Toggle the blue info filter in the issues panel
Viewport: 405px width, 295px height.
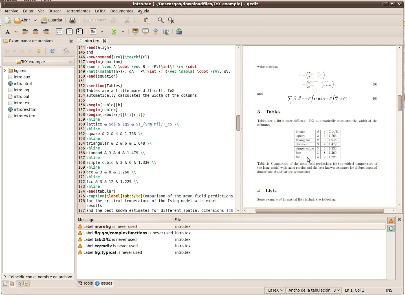click(391, 229)
